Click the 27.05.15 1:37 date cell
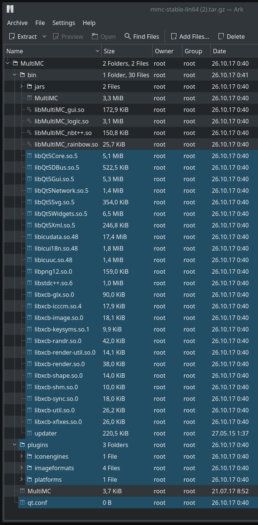Viewport: 258px width, 525px height. point(230,433)
